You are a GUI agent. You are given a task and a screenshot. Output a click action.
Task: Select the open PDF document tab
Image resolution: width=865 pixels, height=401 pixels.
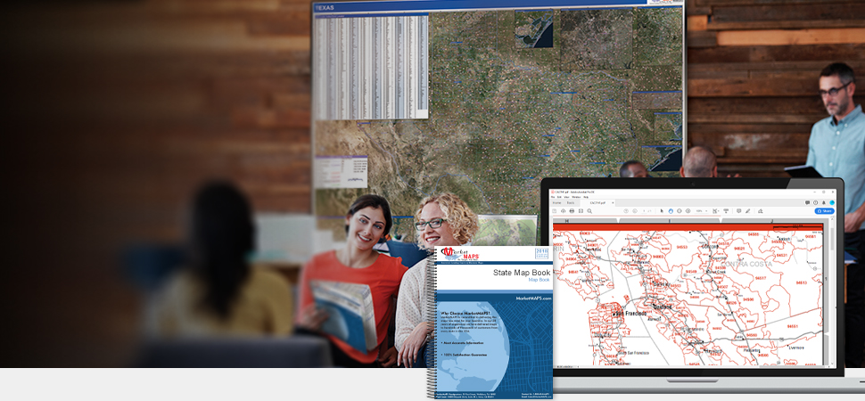pyautogui.click(x=598, y=203)
